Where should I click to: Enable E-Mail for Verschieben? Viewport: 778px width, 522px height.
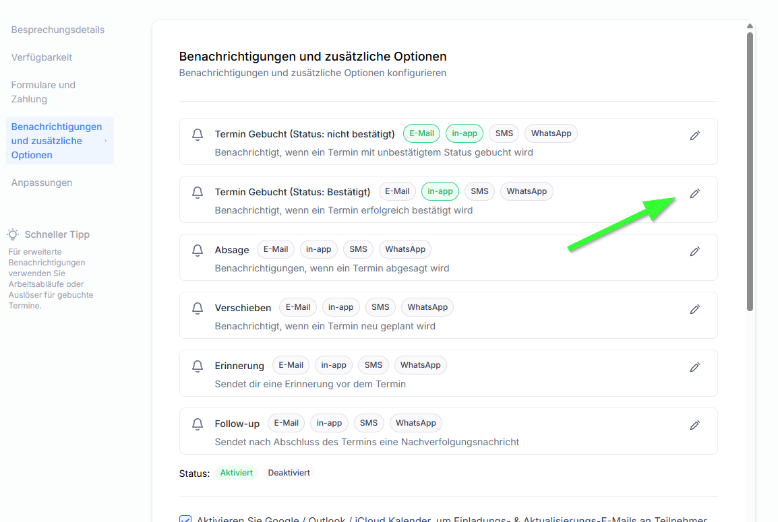(298, 307)
